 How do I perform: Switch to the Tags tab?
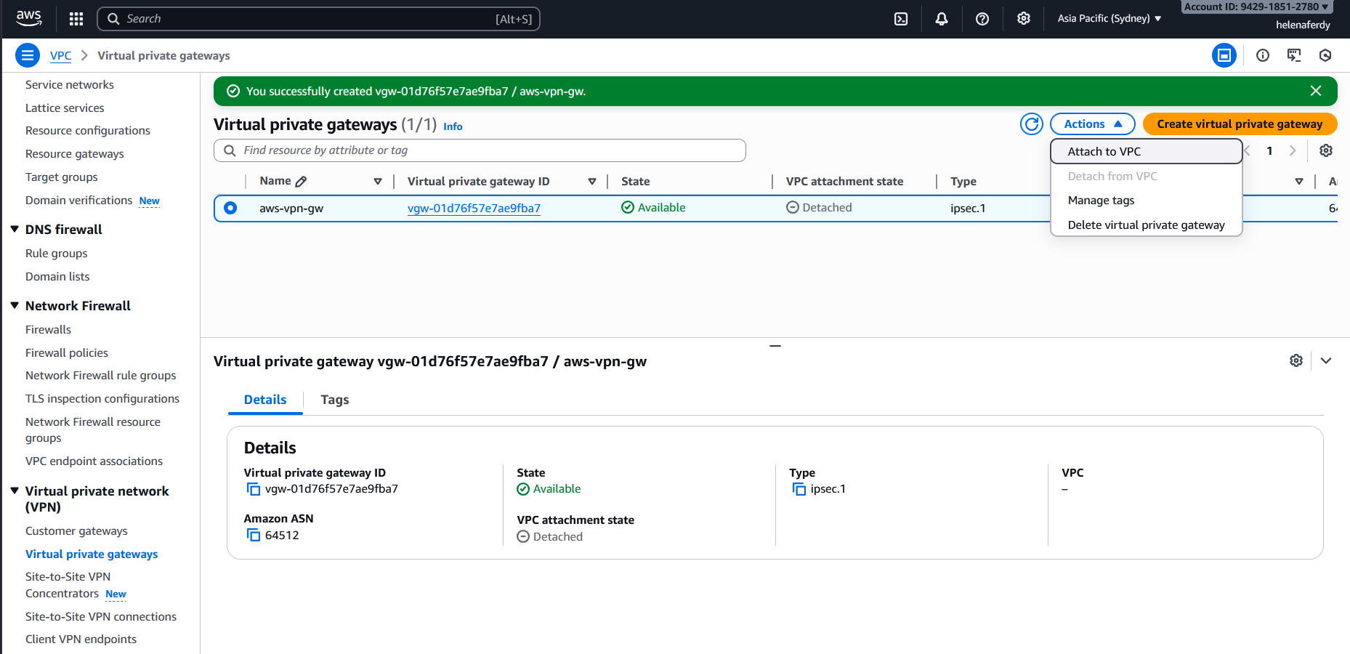pyautogui.click(x=334, y=400)
